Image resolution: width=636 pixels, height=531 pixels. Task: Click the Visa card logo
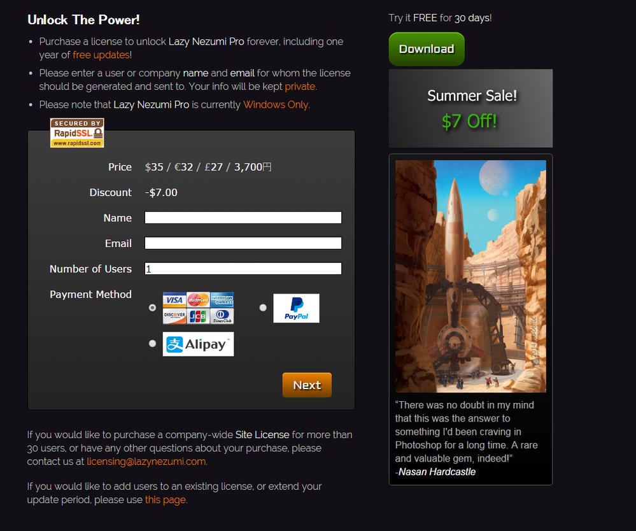pyautogui.click(x=174, y=300)
